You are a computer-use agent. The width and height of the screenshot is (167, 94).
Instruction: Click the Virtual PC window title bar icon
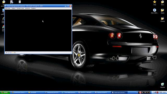[5, 6]
